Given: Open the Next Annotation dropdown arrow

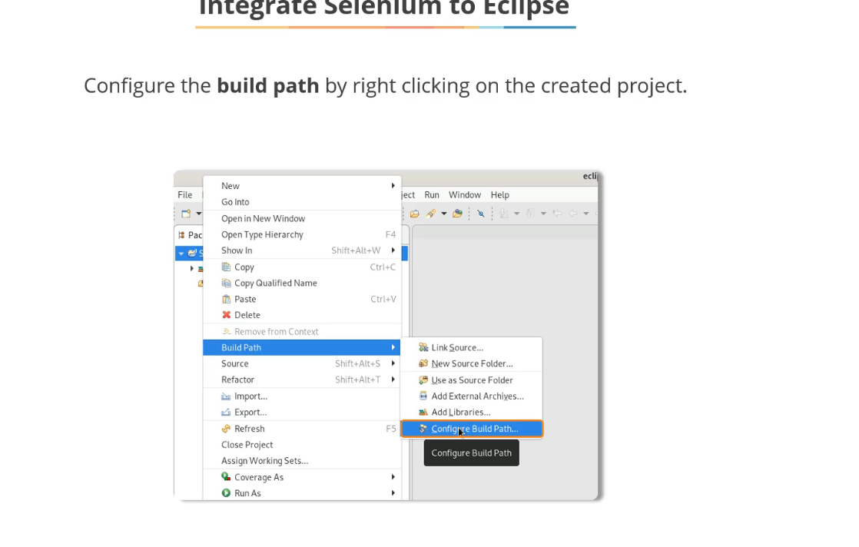Looking at the screenshot, I should [516, 214].
